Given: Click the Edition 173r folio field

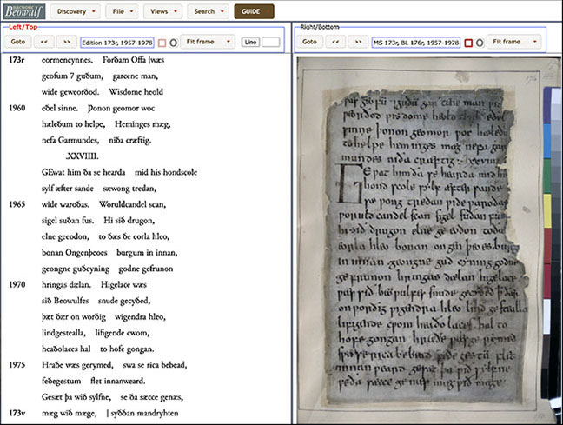Looking at the screenshot, I should (x=117, y=43).
